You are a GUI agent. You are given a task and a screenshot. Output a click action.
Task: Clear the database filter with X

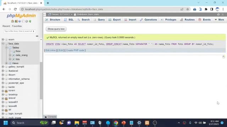pos(34,31)
